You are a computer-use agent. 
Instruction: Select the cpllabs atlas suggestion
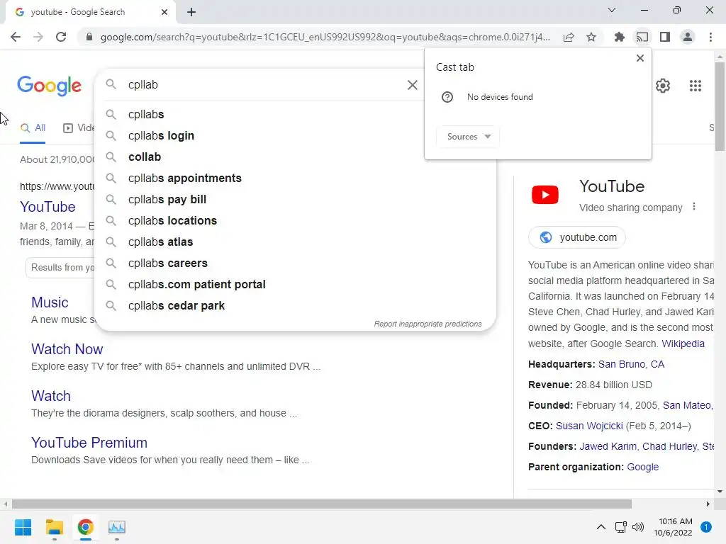(296, 242)
